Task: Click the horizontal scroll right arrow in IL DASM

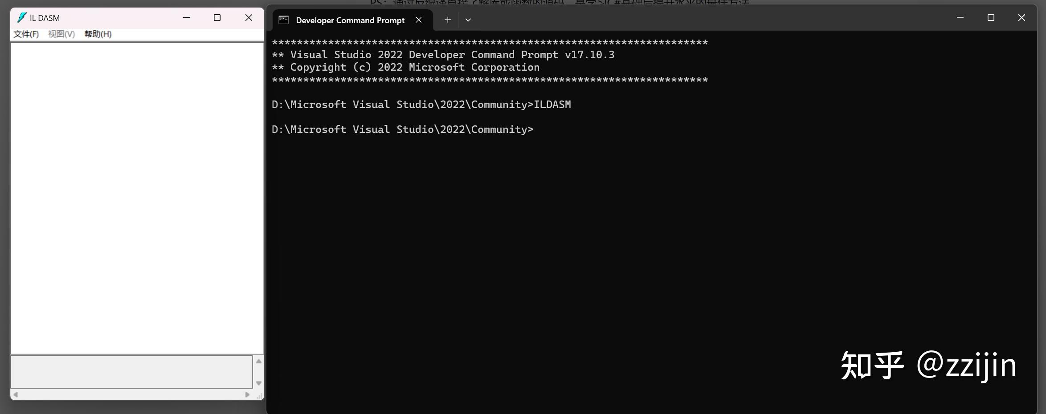Action: click(x=247, y=394)
